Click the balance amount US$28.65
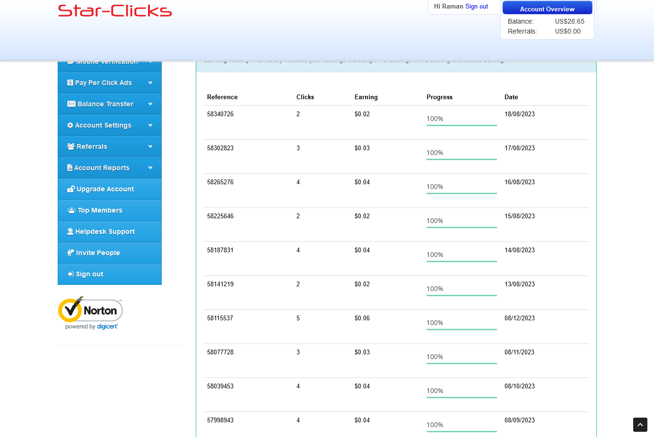The width and height of the screenshot is (654, 437). (x=570, y=21)
